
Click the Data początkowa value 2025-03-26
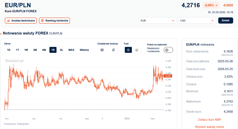coord(225,61)
